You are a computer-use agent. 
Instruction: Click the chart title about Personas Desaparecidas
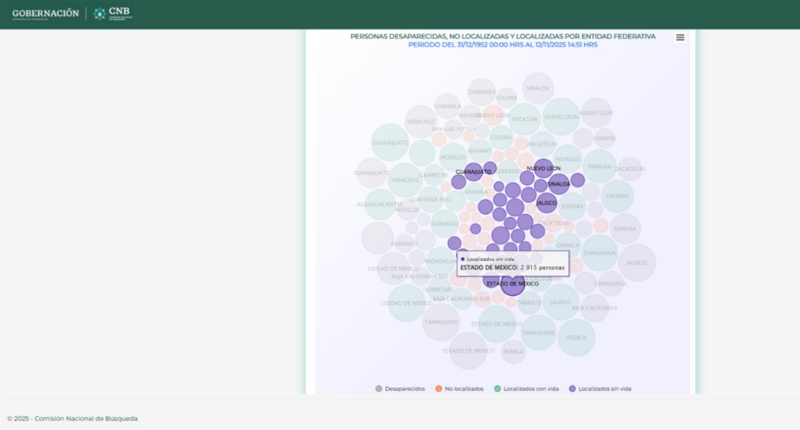point(503,36)
